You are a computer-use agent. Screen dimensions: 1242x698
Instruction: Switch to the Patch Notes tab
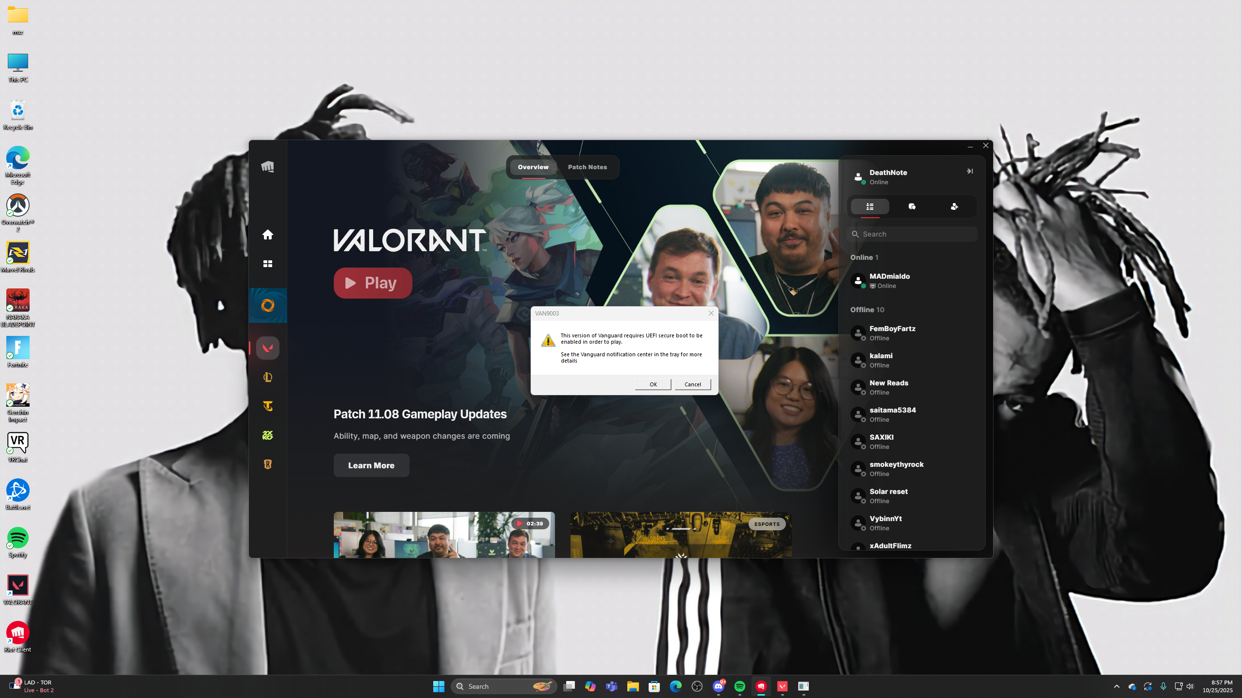(587, 167)
